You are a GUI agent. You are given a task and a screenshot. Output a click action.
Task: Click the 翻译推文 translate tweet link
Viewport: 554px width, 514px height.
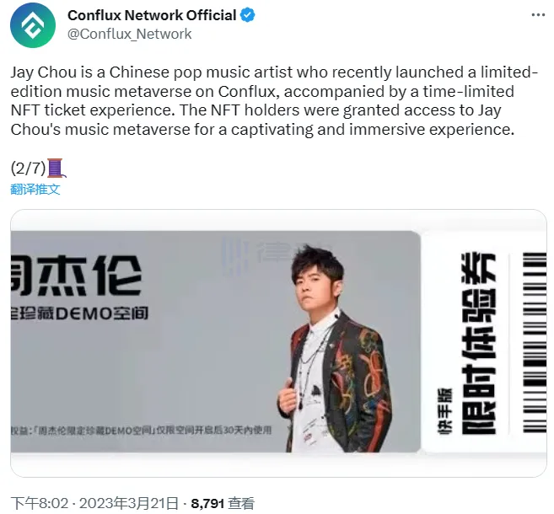(x=35, y=190)
